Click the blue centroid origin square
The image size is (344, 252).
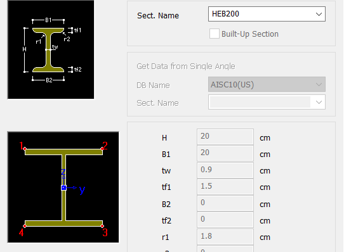coord(63,187)
